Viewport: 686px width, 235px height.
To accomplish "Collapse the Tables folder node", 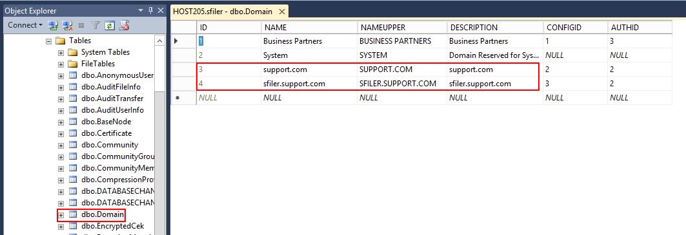I will click(49, 41).
